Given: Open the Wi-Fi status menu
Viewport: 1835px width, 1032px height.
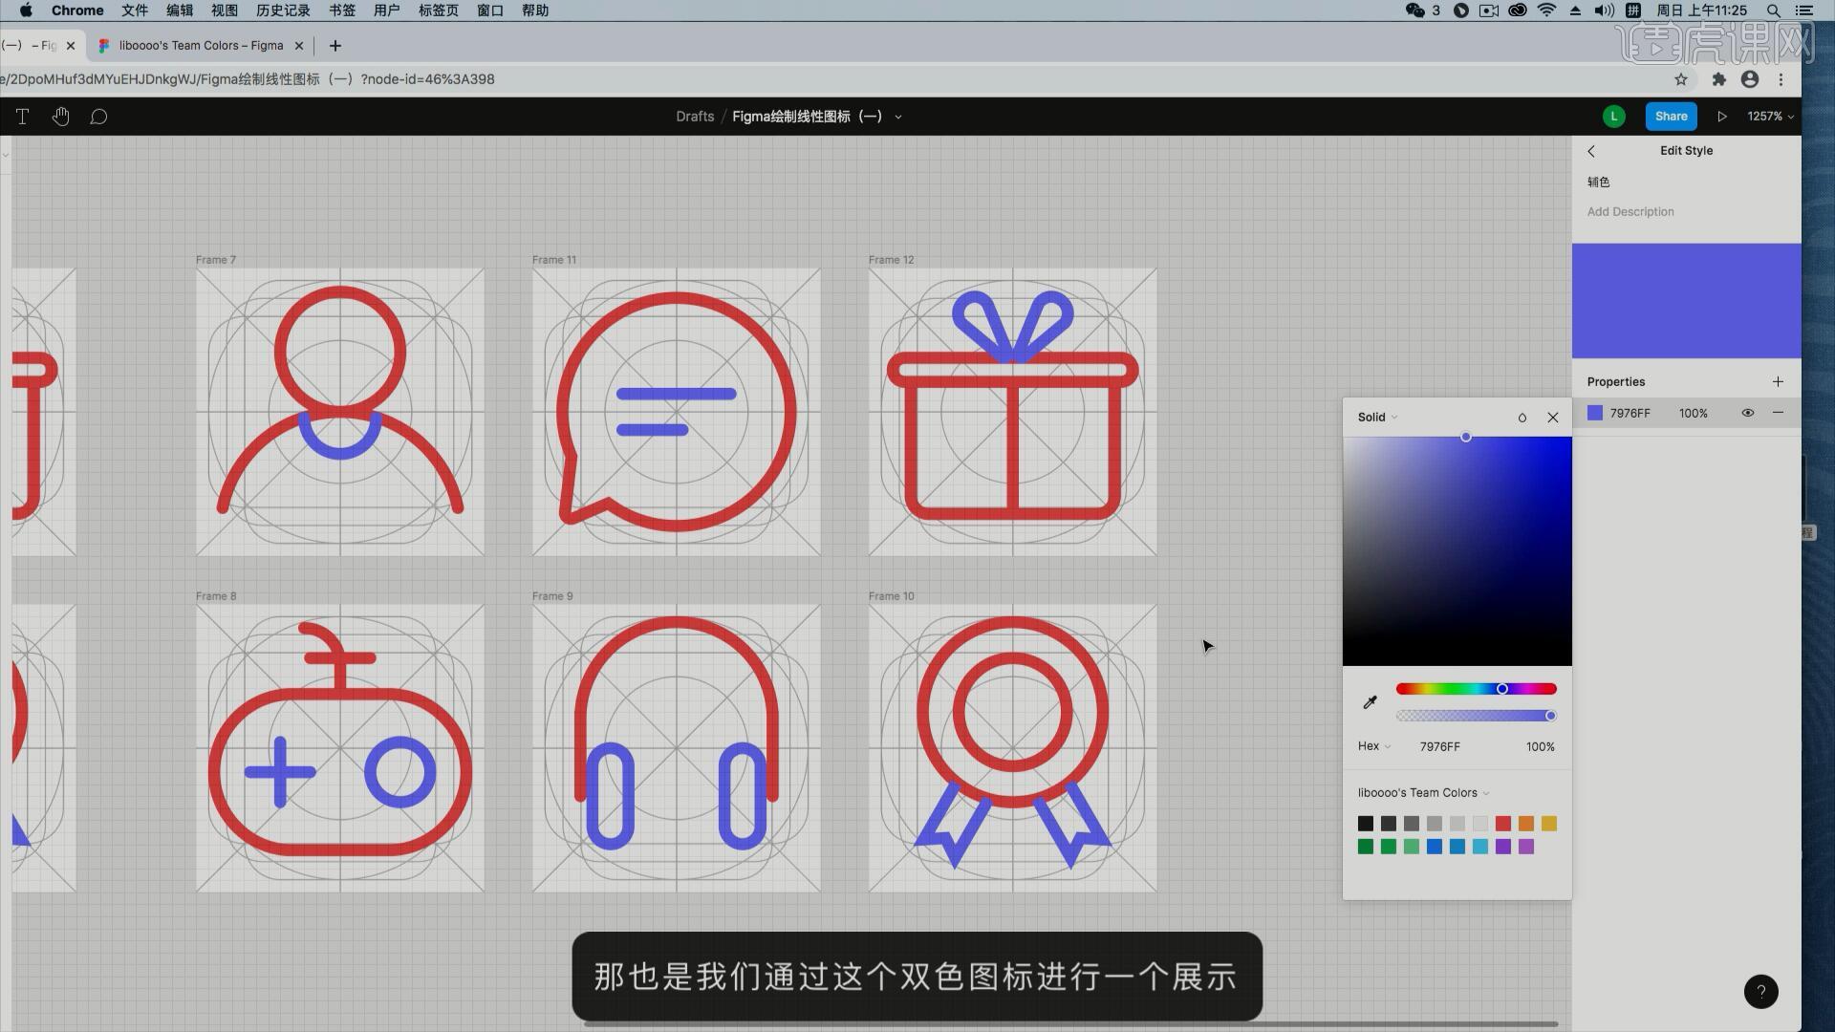Looking at the screenshot, I should (1546, 11).
